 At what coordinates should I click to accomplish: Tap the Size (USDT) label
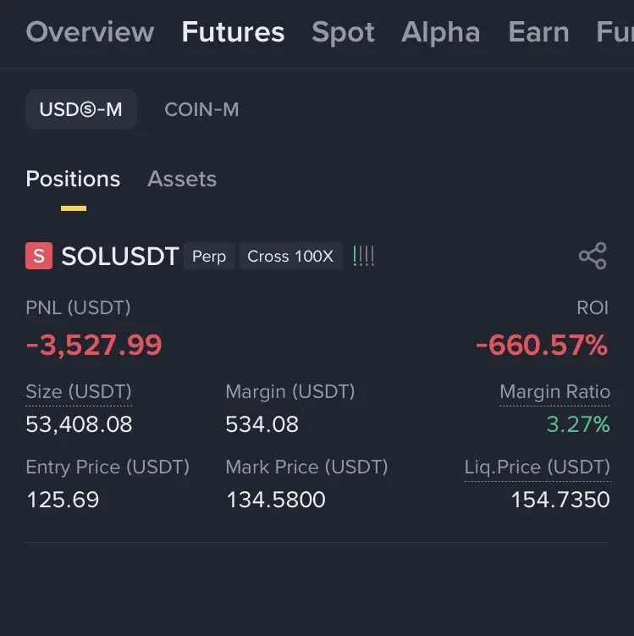pos(79,391)
